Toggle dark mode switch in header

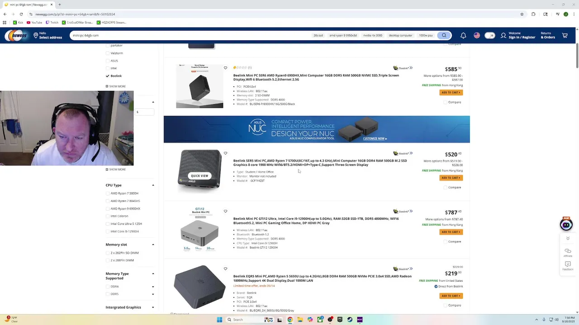pos(489,35)
